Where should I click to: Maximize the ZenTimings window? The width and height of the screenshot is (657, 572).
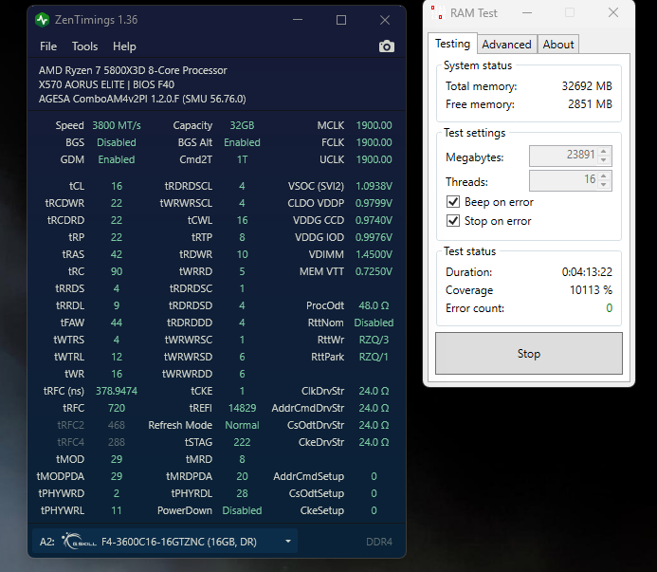(x=341, y=20)
